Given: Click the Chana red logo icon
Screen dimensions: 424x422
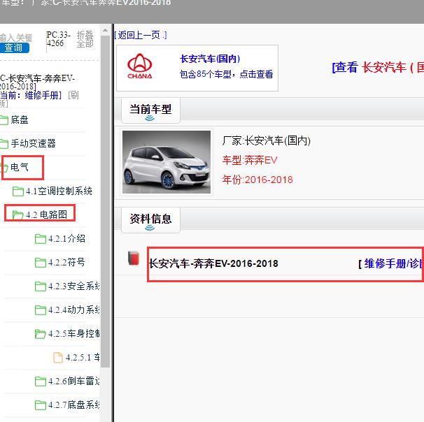Looking at the screenshot, I should pos(139,66).
